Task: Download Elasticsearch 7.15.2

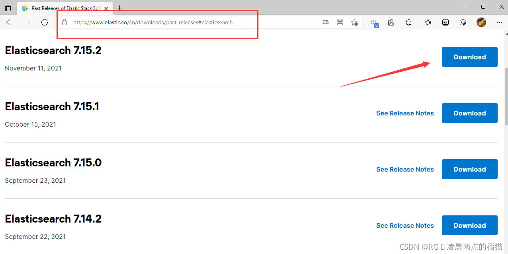Action: pyautogui.click(x=469, y=57)
